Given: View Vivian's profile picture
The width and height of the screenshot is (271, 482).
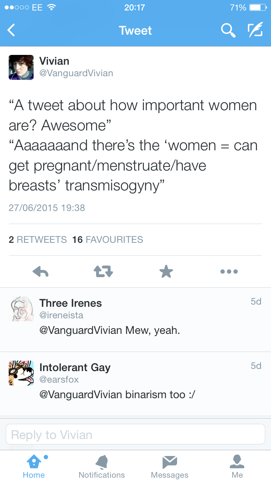Looking at the screenshot, I should pos(21,68).
